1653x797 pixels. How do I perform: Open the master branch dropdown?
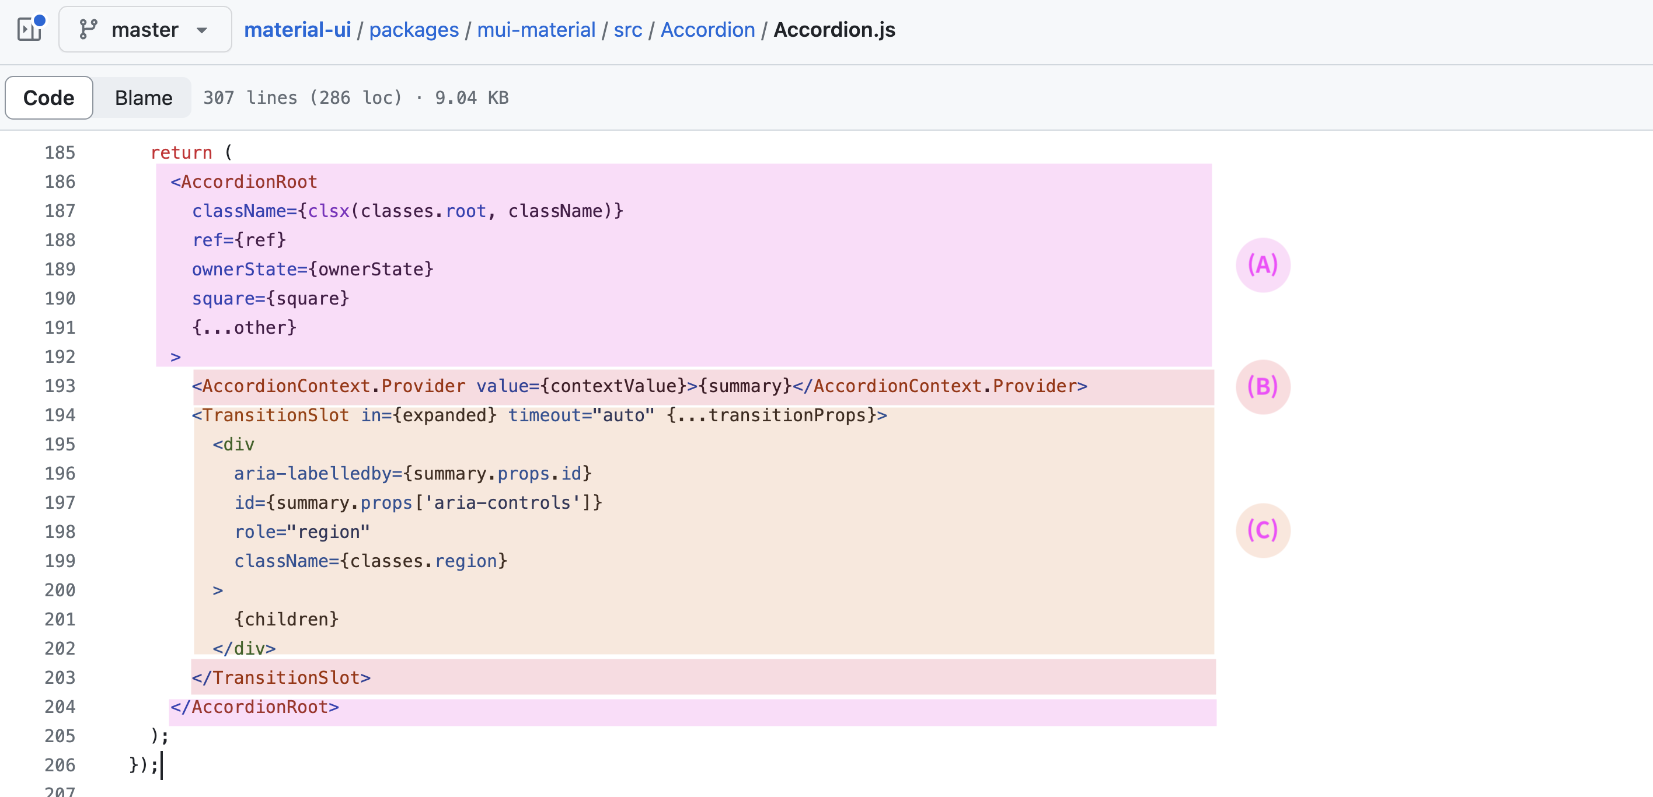pos(145,30)
